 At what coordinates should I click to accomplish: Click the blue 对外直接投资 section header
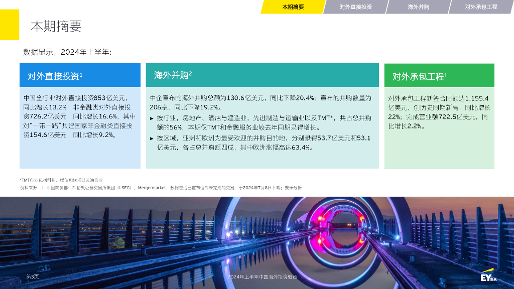click(x=80, y=76)
